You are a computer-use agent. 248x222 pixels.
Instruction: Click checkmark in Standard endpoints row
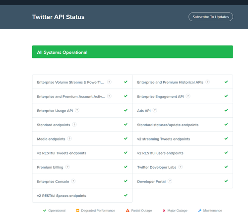pyautogui.click(x=125, y=124)
